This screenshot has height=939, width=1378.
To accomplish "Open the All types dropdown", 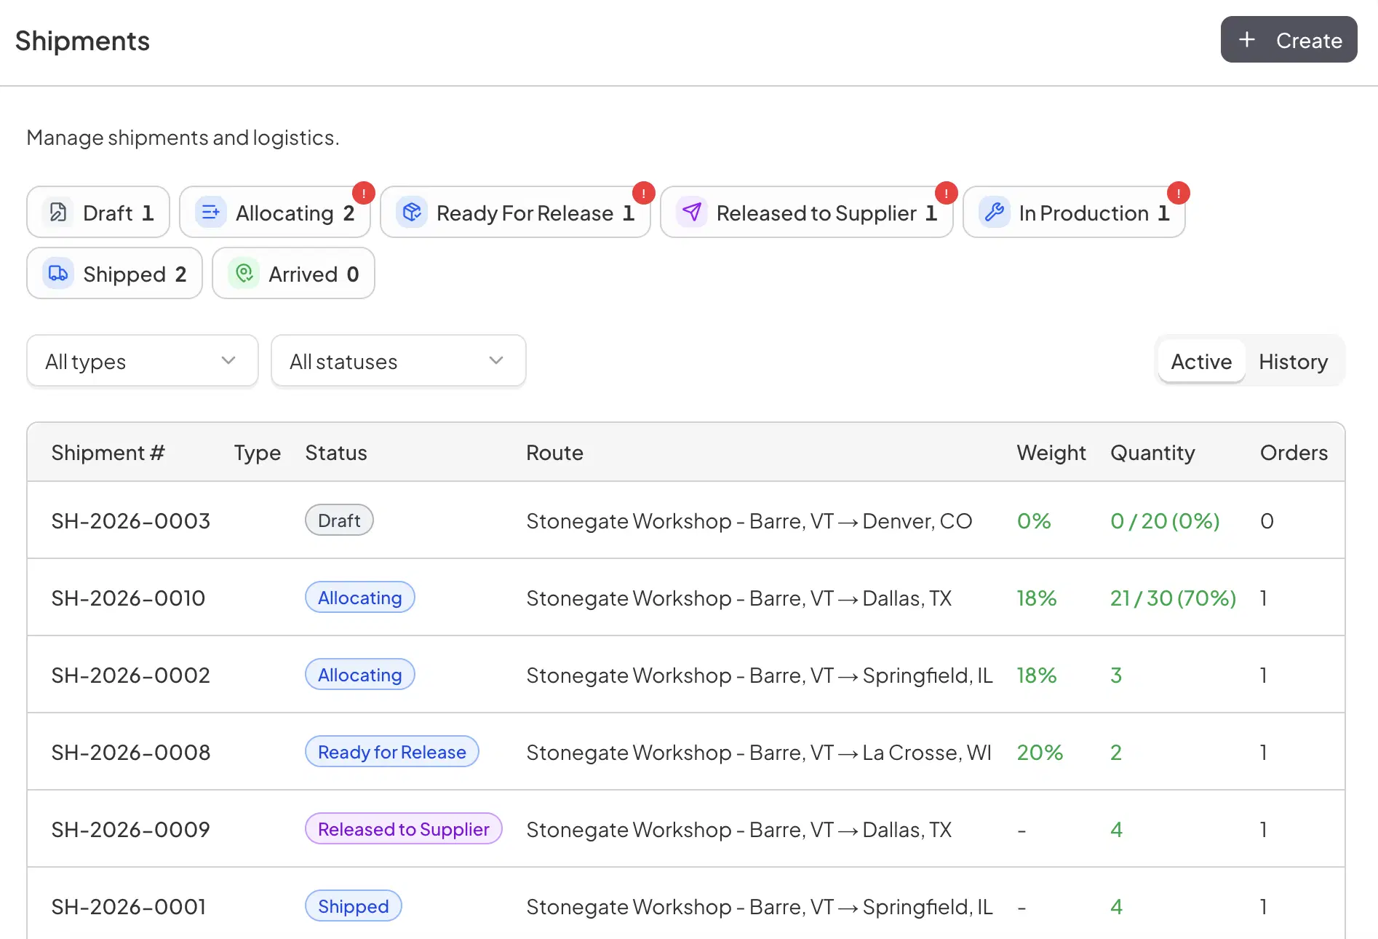I will (142, 360).
